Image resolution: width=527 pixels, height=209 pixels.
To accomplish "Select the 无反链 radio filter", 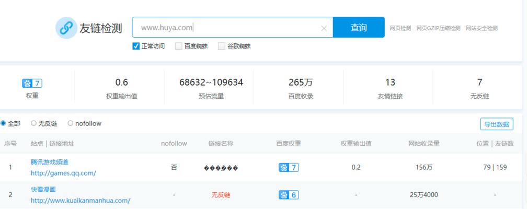I will point(33,123).
